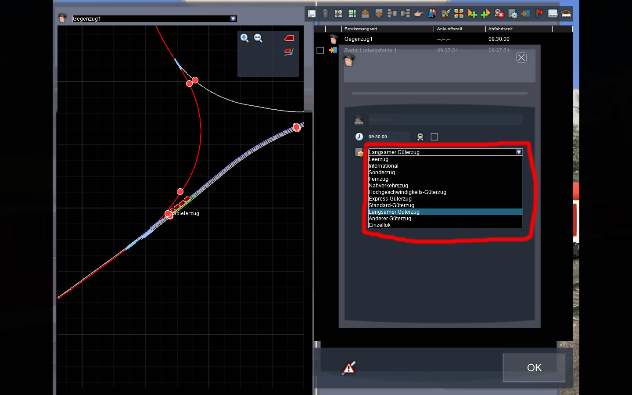
Task: Click the warning triangle icon beside OK
Action: coord(349,368)
